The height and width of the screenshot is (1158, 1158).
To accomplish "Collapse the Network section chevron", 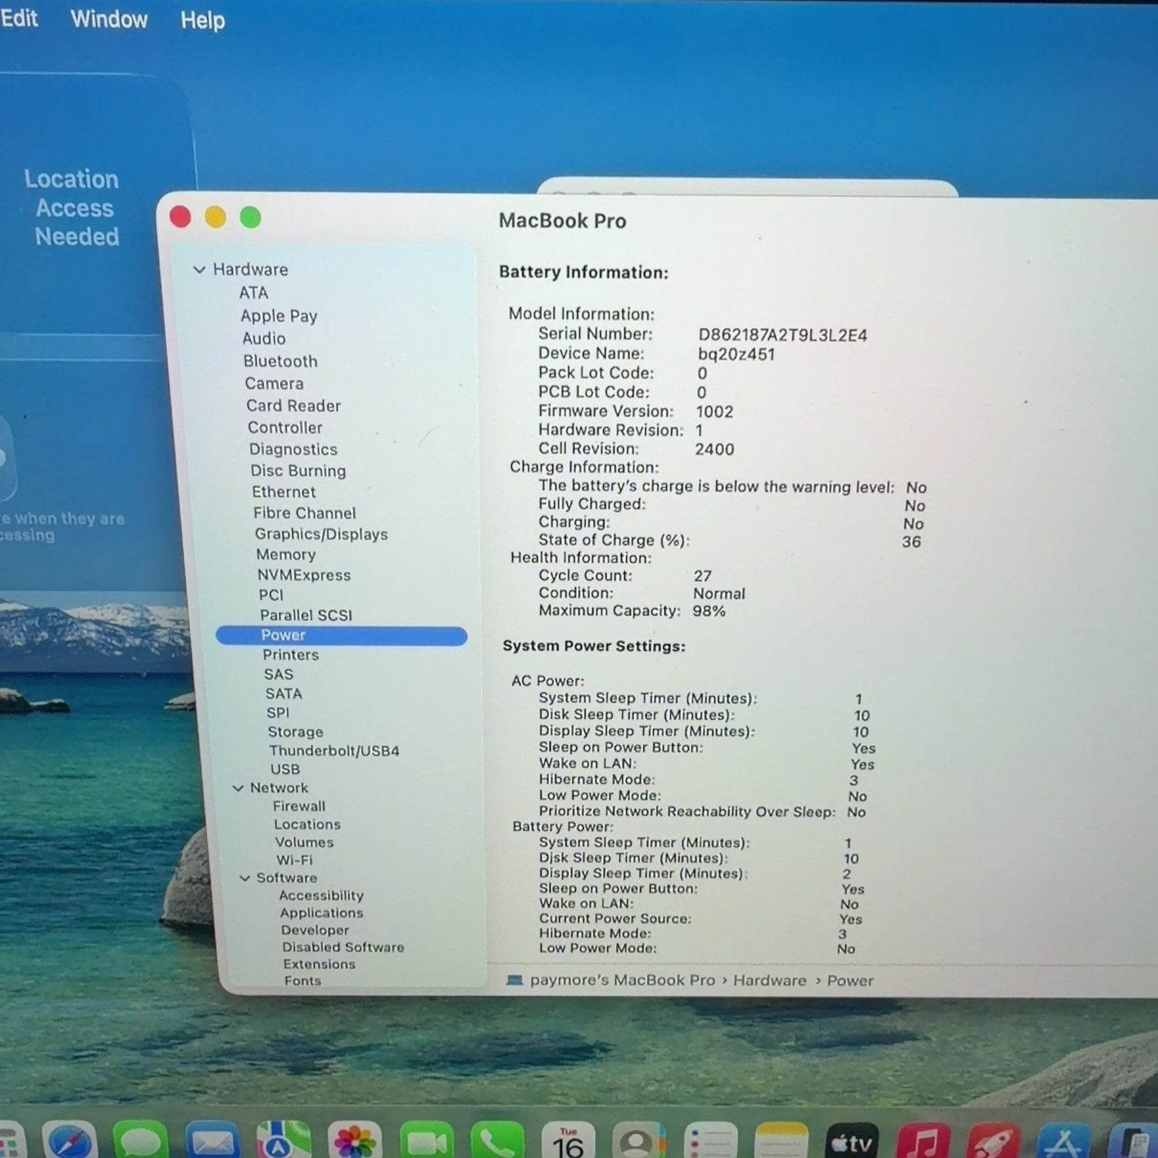I will [x=238, y=788].
